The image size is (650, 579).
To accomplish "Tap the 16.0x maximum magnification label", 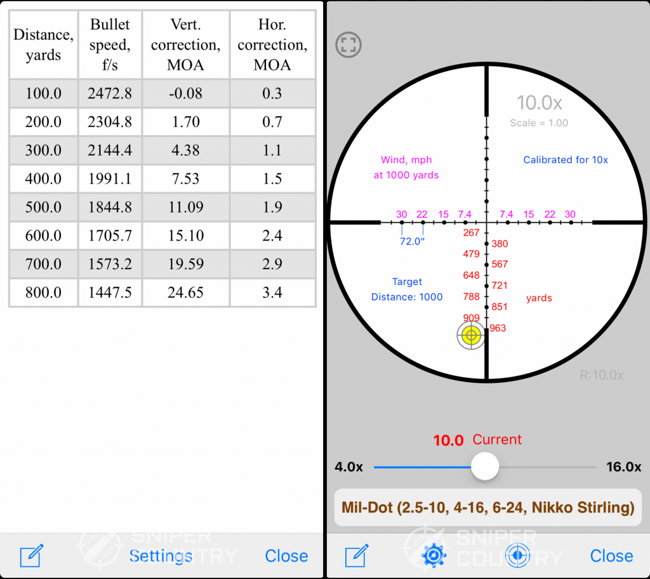I will tap(623, 467).
